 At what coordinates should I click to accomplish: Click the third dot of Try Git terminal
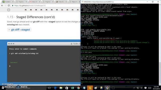pyautogui.click(x=13, y=44)
